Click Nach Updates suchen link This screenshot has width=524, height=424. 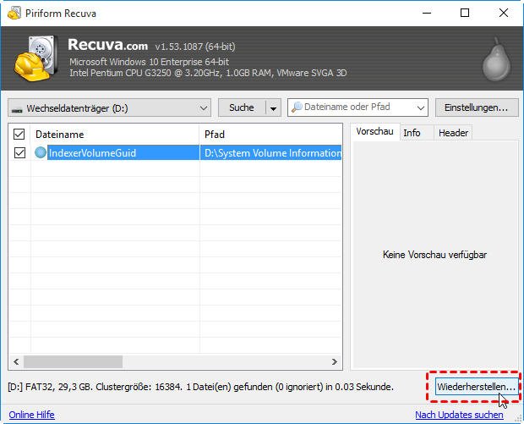click(459, 415)
